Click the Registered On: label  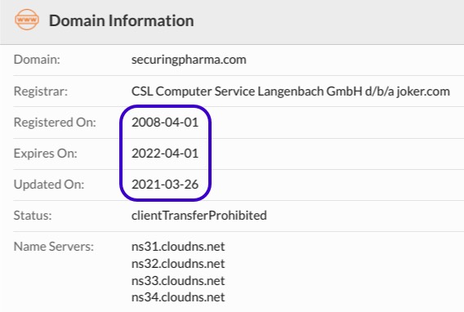(x=55, y=123)
